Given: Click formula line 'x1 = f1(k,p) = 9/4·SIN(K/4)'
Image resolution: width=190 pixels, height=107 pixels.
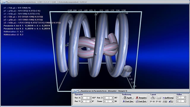Looking at the screenshot, I should (17, 8).
